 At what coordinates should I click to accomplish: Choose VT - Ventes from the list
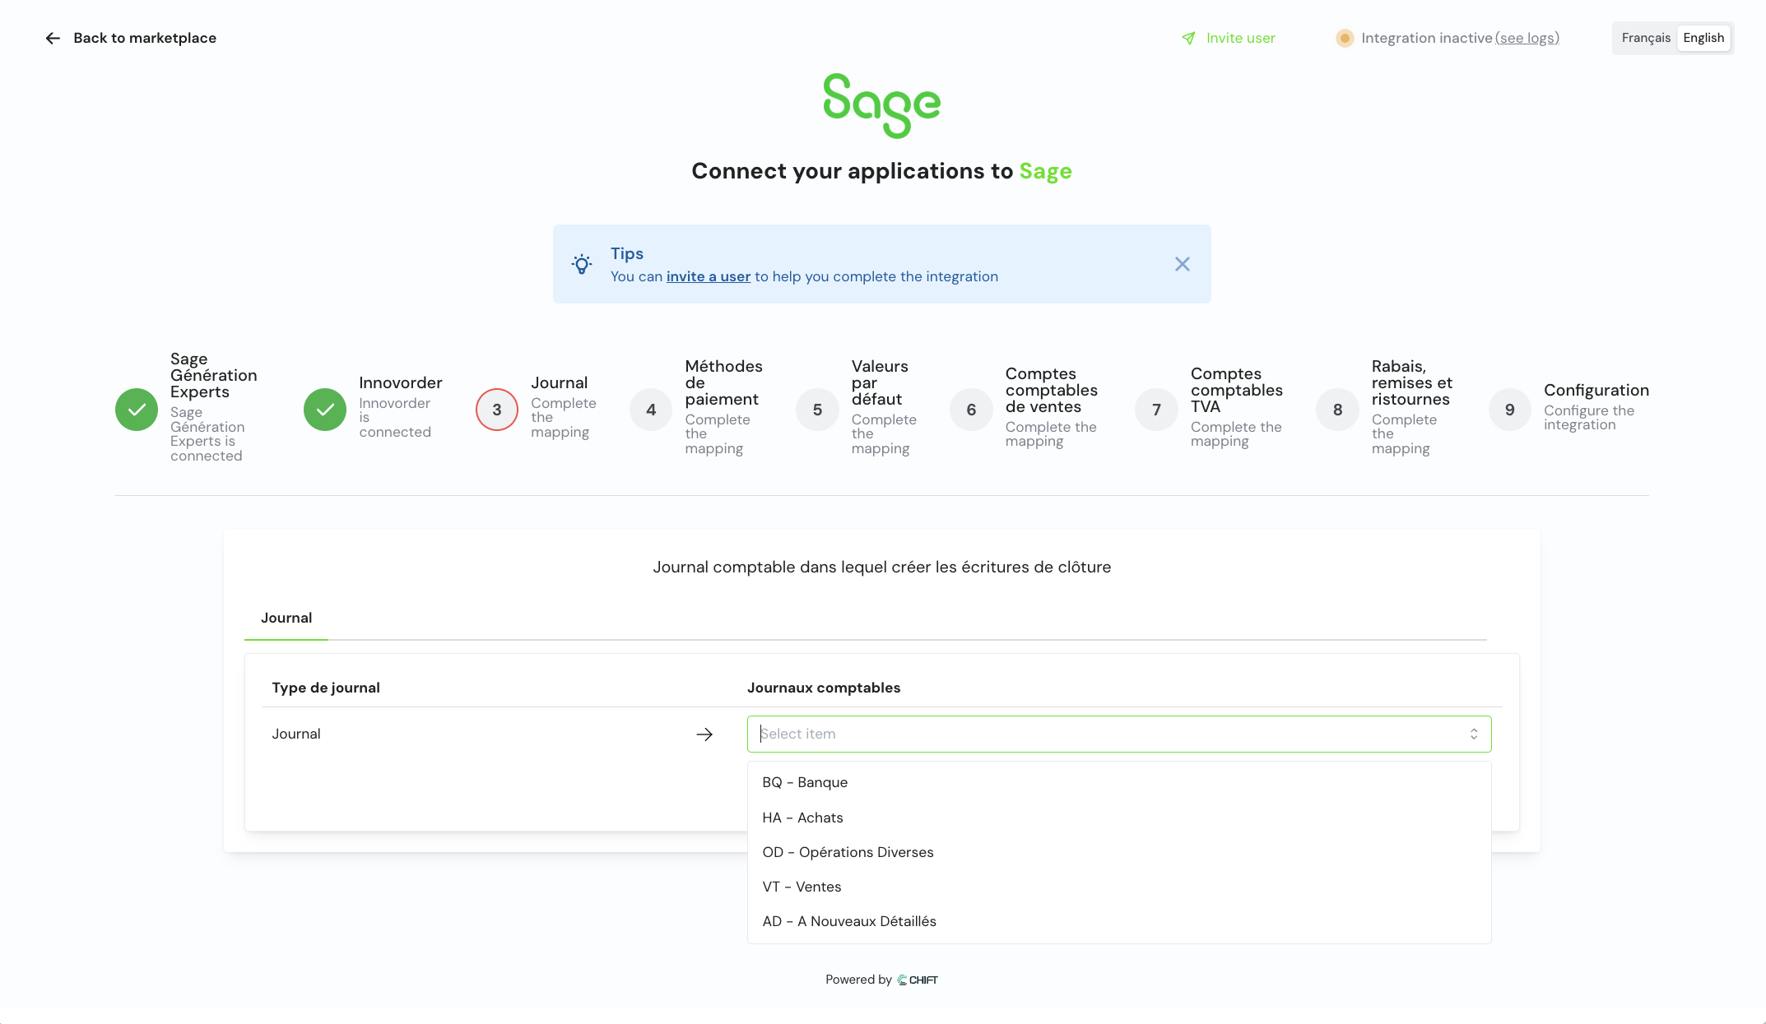coord(1119,887)
